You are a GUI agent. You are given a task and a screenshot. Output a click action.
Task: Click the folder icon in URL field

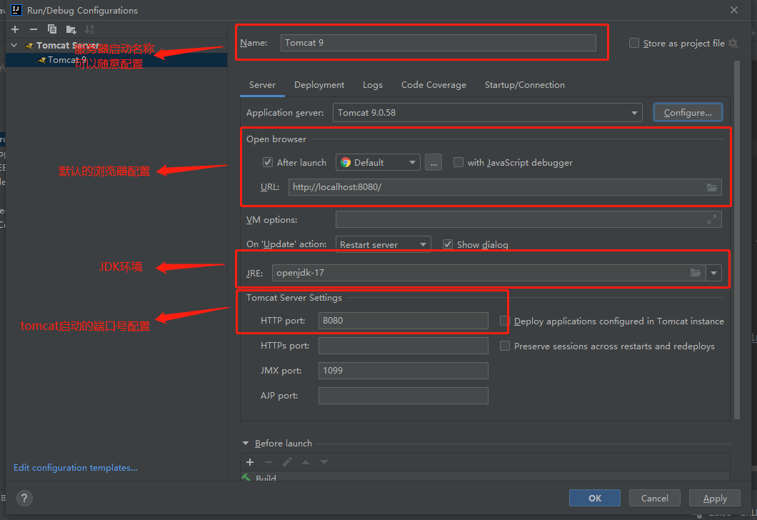click(711, 187)
